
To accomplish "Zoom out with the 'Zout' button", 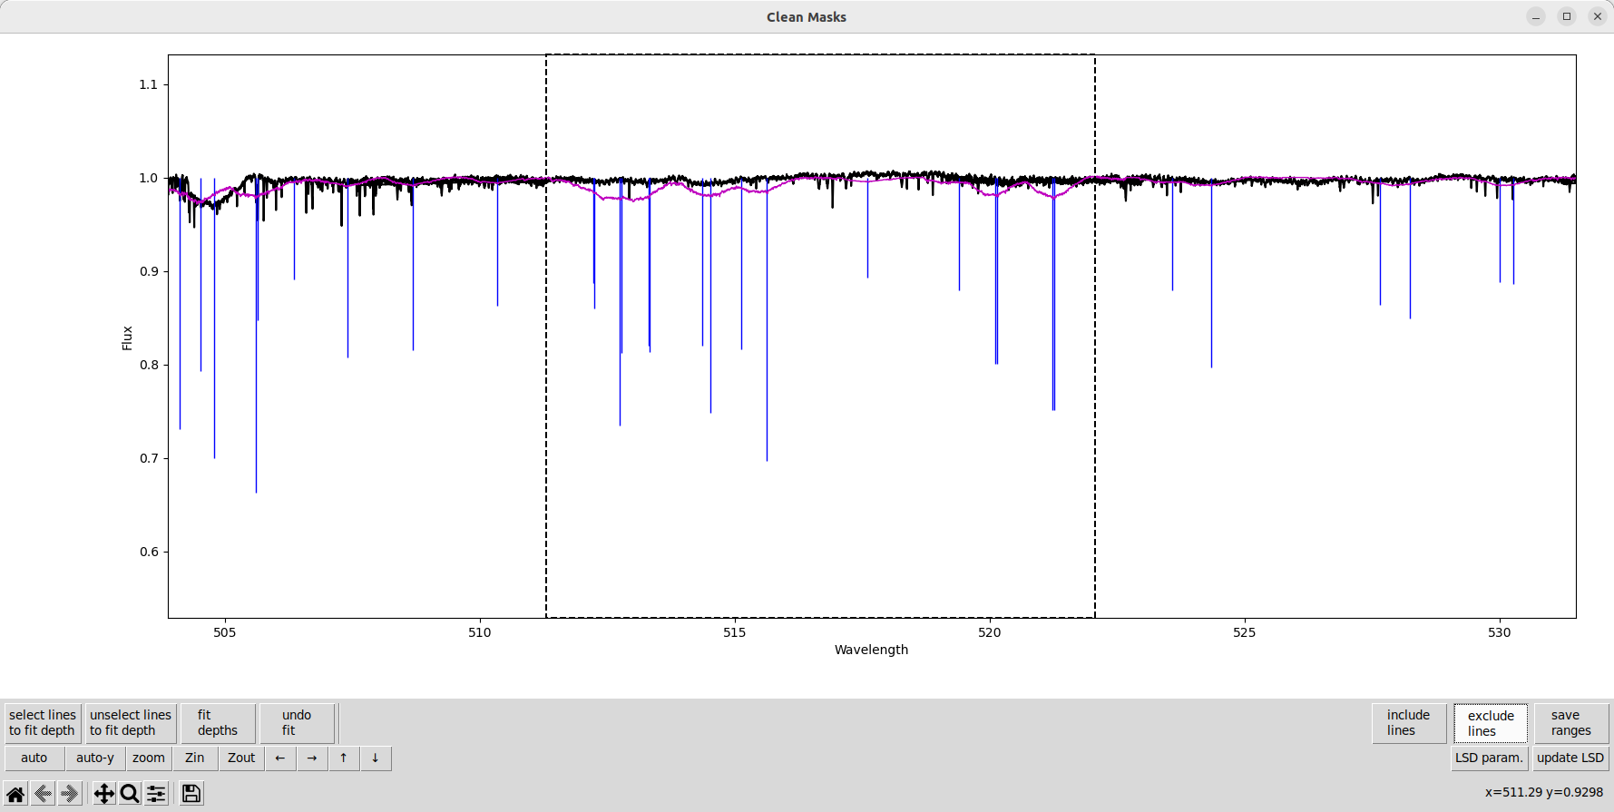I will (241, 758).
